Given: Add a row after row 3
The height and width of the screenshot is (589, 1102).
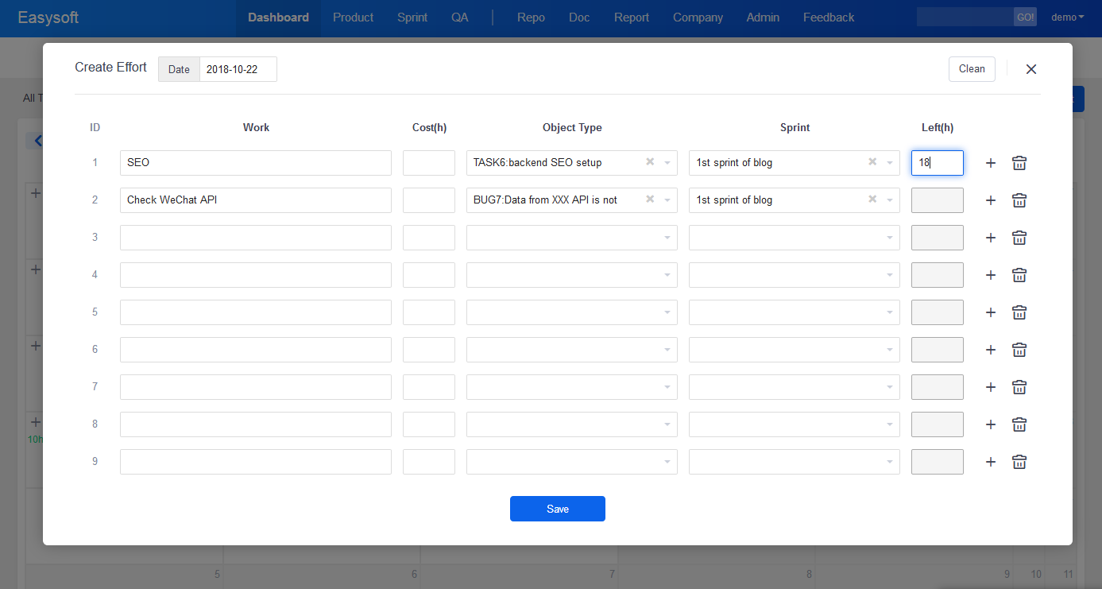Looking at the screenshot, I should tap(990, 238).
